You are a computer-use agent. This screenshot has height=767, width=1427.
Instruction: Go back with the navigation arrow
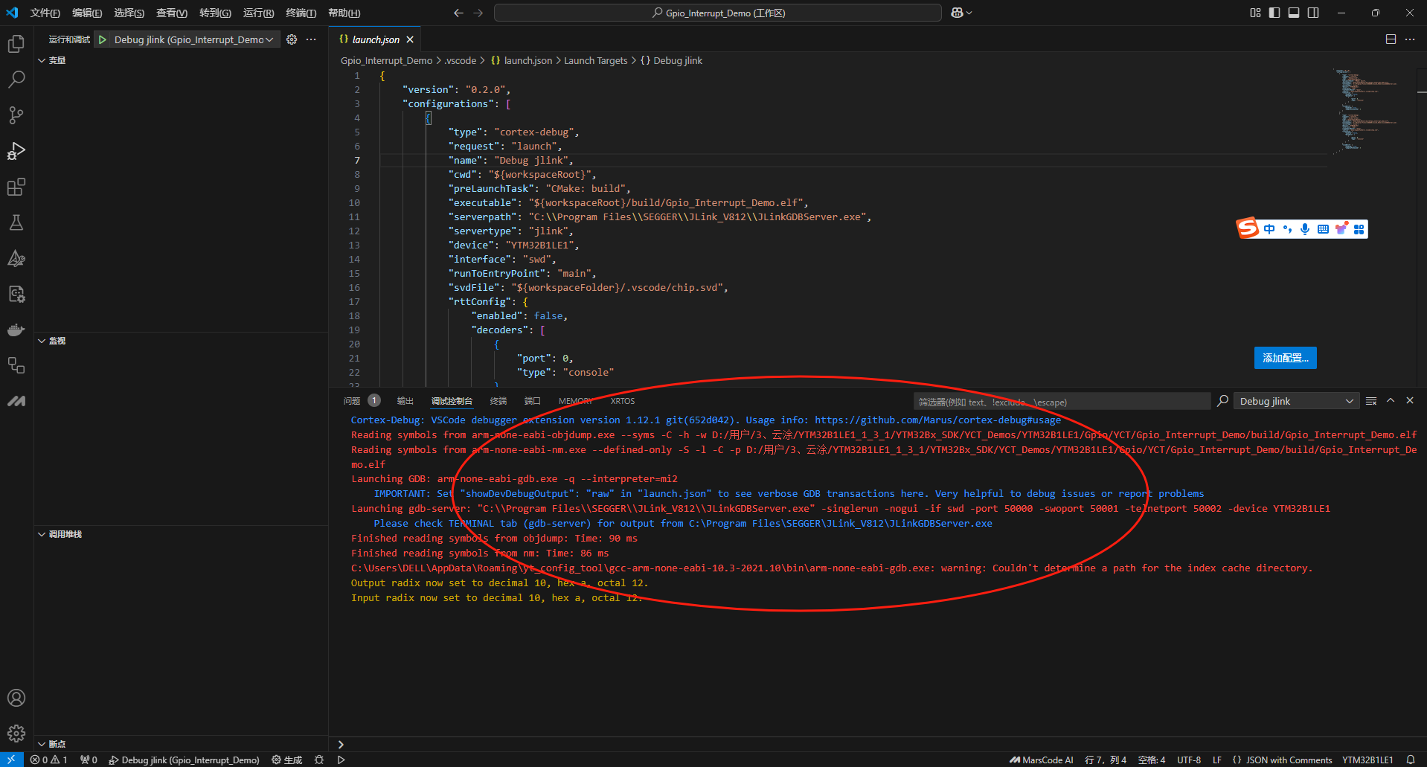point(458,13)
